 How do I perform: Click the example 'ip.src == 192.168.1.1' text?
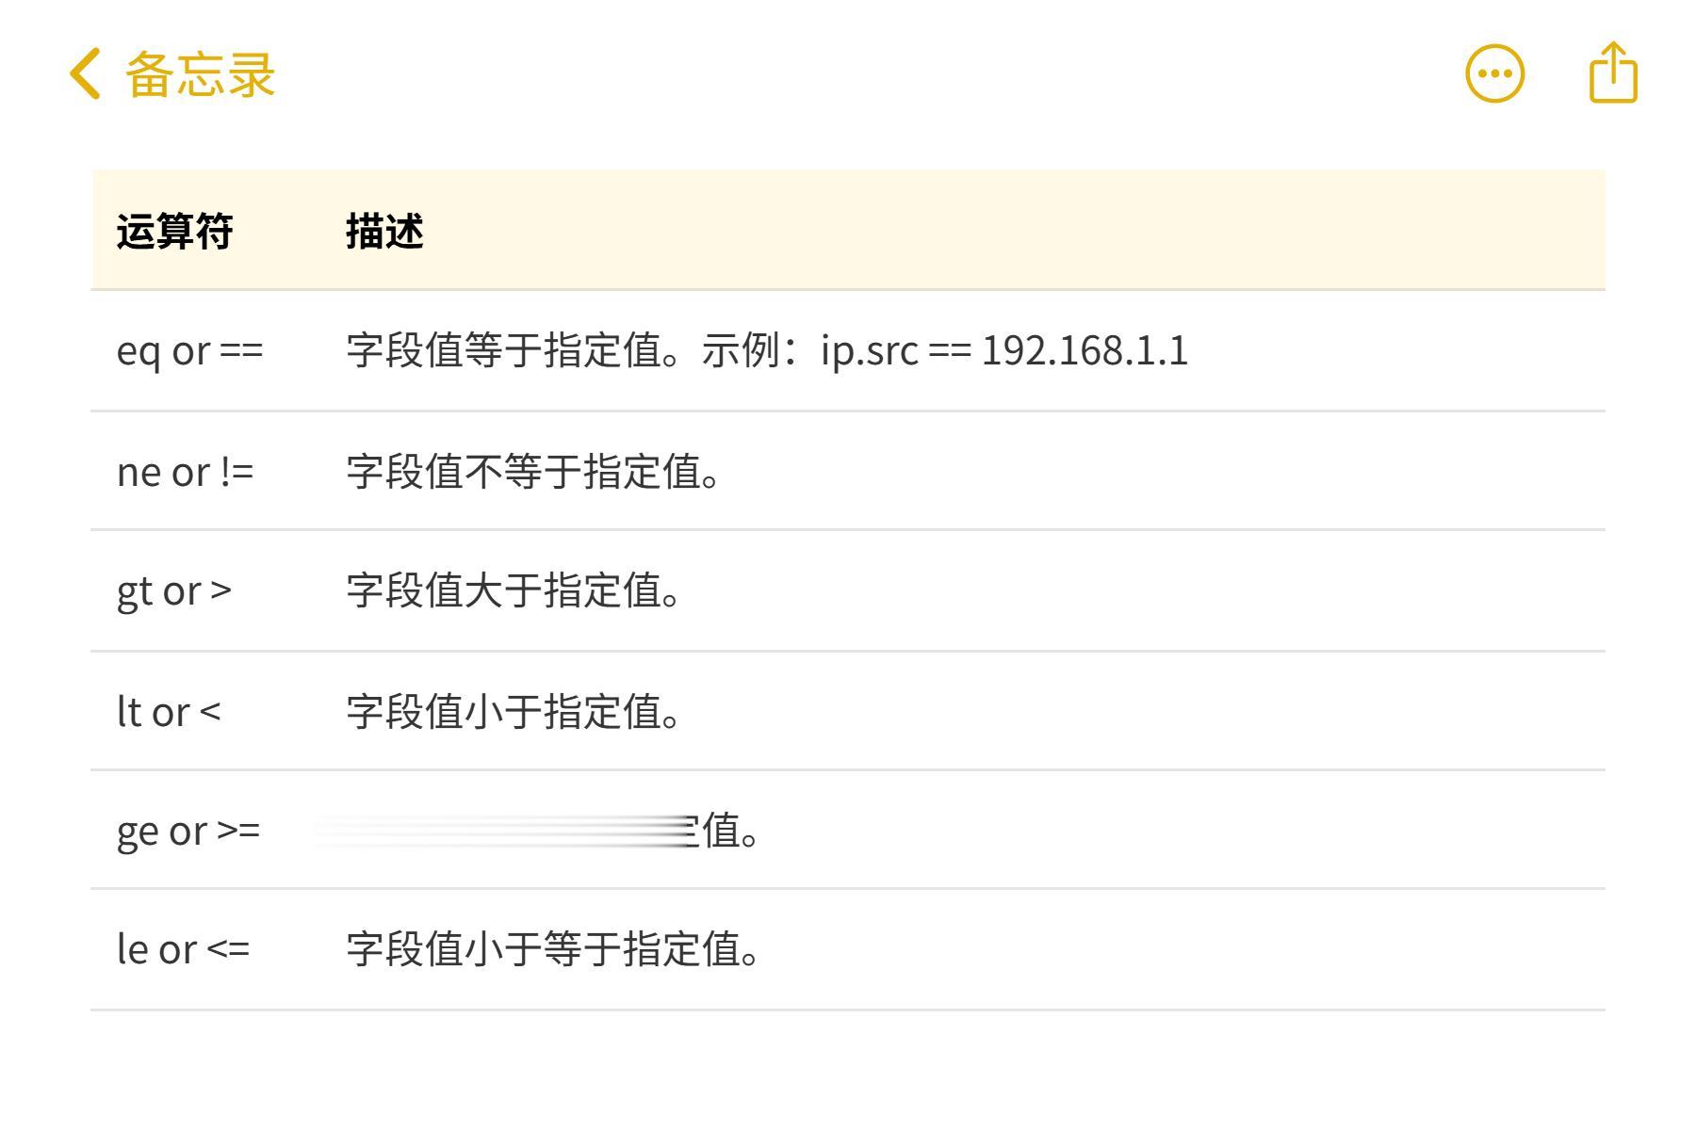[x=1004, y=351]
